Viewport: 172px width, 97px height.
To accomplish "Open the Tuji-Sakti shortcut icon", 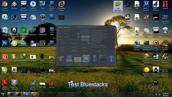I will click(146, 45).
